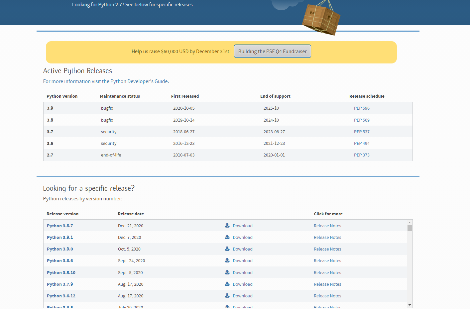470x309 pixels.
Task: View Release Notes for Python 3.6.12
Action: 327,296
